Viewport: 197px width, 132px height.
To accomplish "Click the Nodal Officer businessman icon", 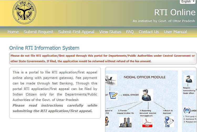I will 146,95.
